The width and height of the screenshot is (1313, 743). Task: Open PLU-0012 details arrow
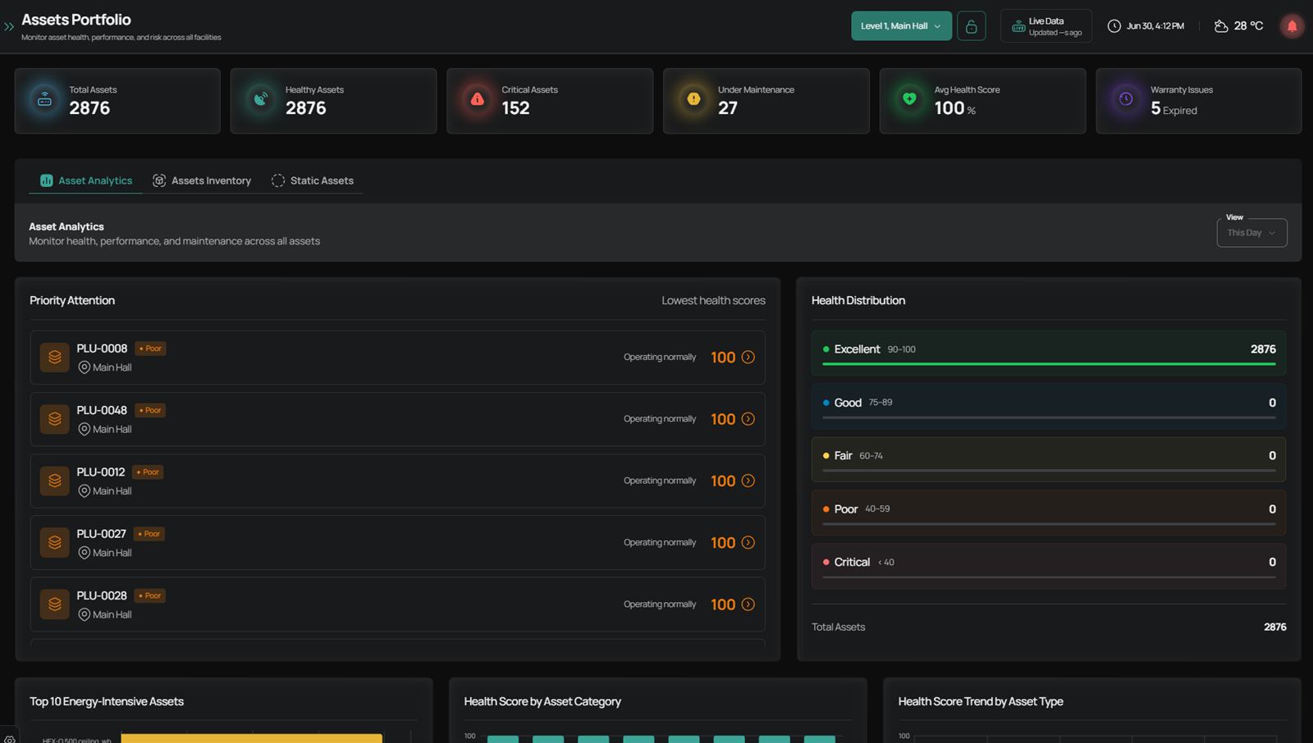coord(748,481)
